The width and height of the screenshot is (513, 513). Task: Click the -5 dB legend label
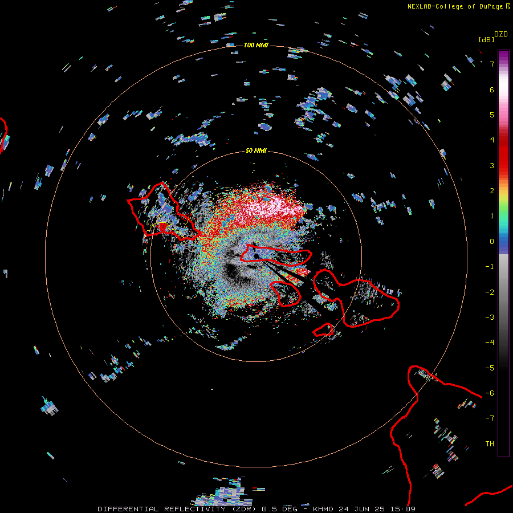pyautogui.click(x=490, y=368)
